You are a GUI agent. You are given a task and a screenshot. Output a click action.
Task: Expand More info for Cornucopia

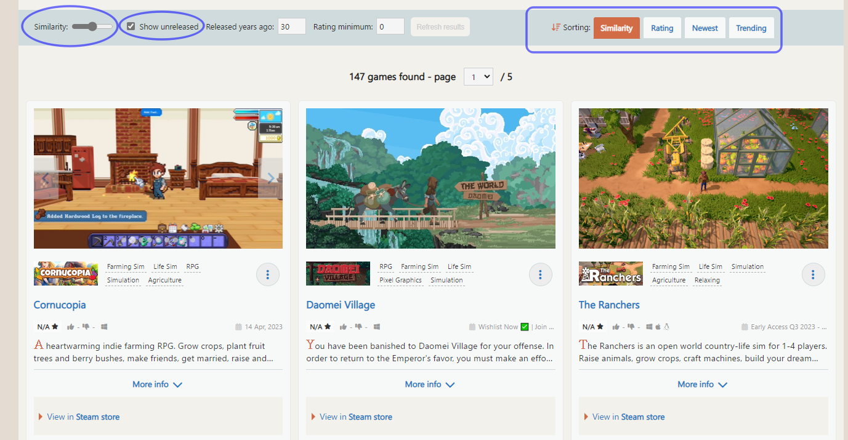click(x=158, y=384)
